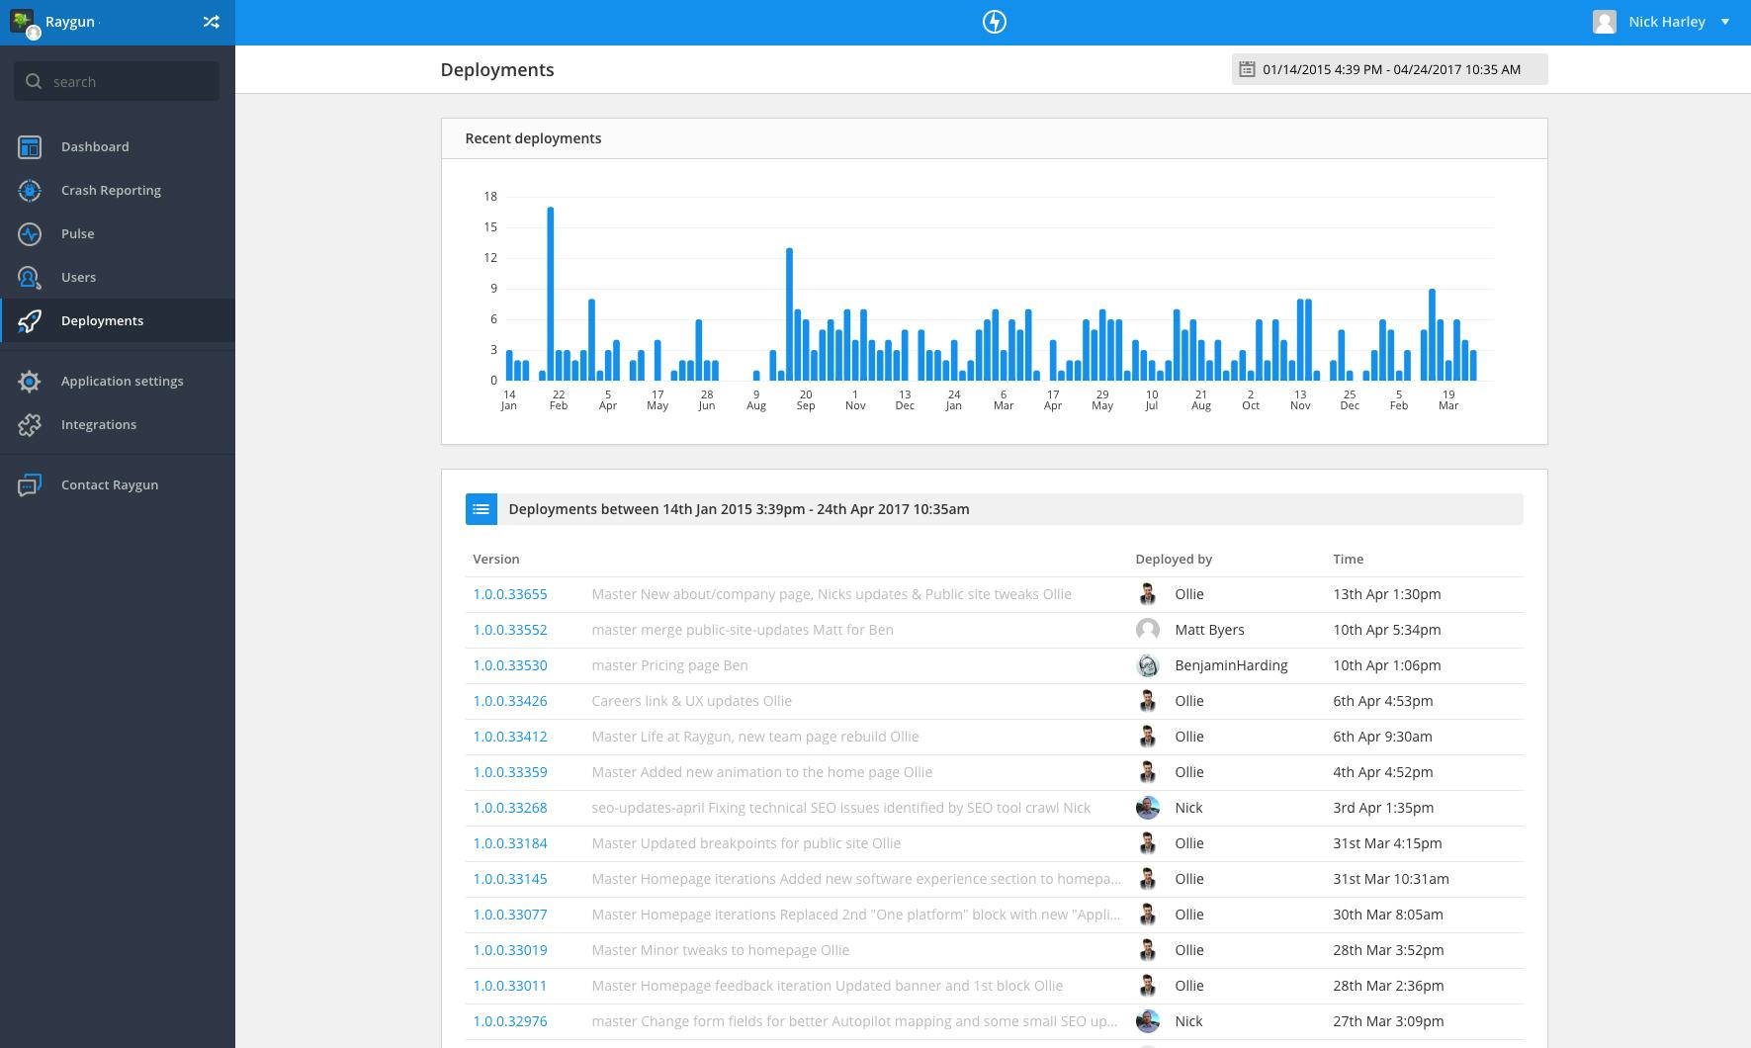Viewport: 1751px width, 1048px height.
Task: Open deployment version 1.0.0.33359
Action: (510, 772)
